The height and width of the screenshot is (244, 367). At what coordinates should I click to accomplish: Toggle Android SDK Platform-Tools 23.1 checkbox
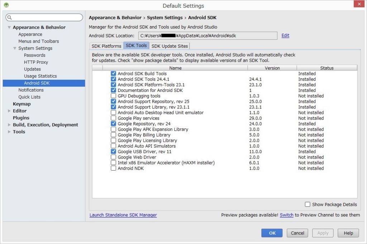click(113, 84)
